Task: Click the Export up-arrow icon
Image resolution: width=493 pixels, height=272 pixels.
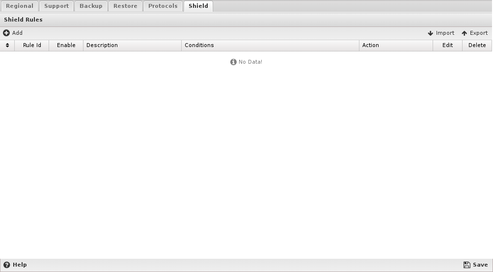Action: click(x=465, y=33)
